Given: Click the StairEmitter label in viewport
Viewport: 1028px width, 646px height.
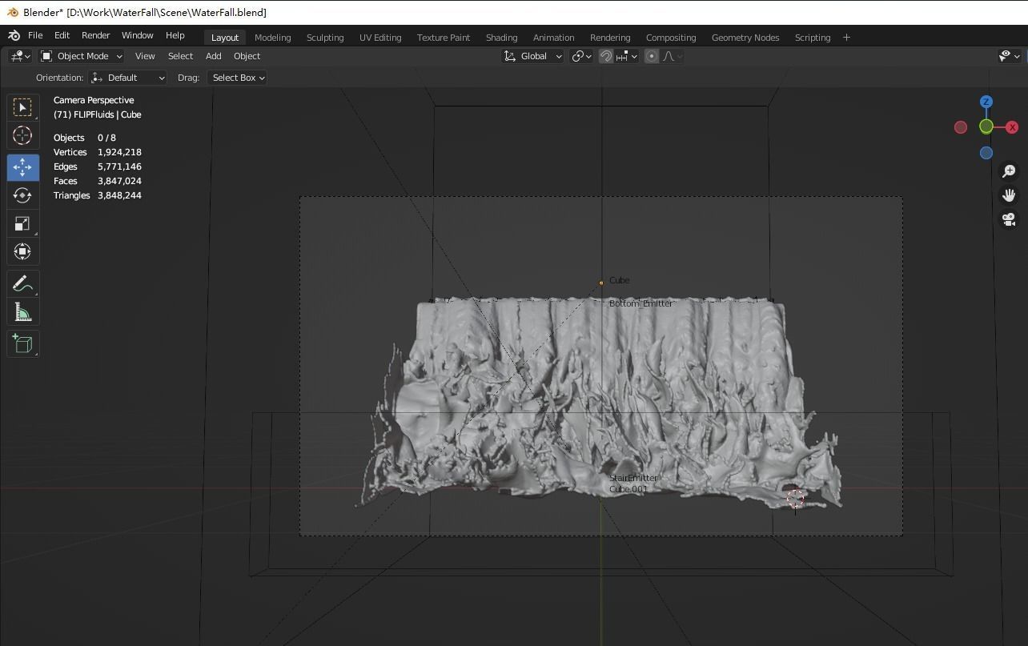Looking at the screenshot, I should [633, 478].
